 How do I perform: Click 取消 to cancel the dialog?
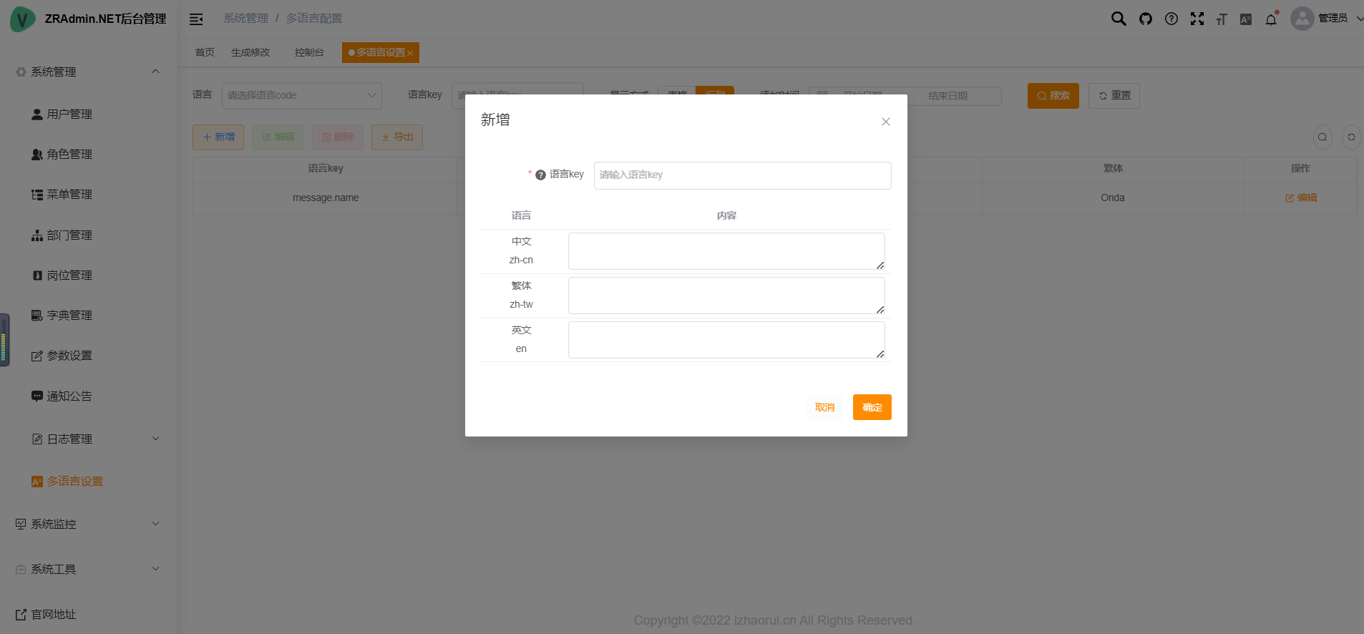point(824,407)
